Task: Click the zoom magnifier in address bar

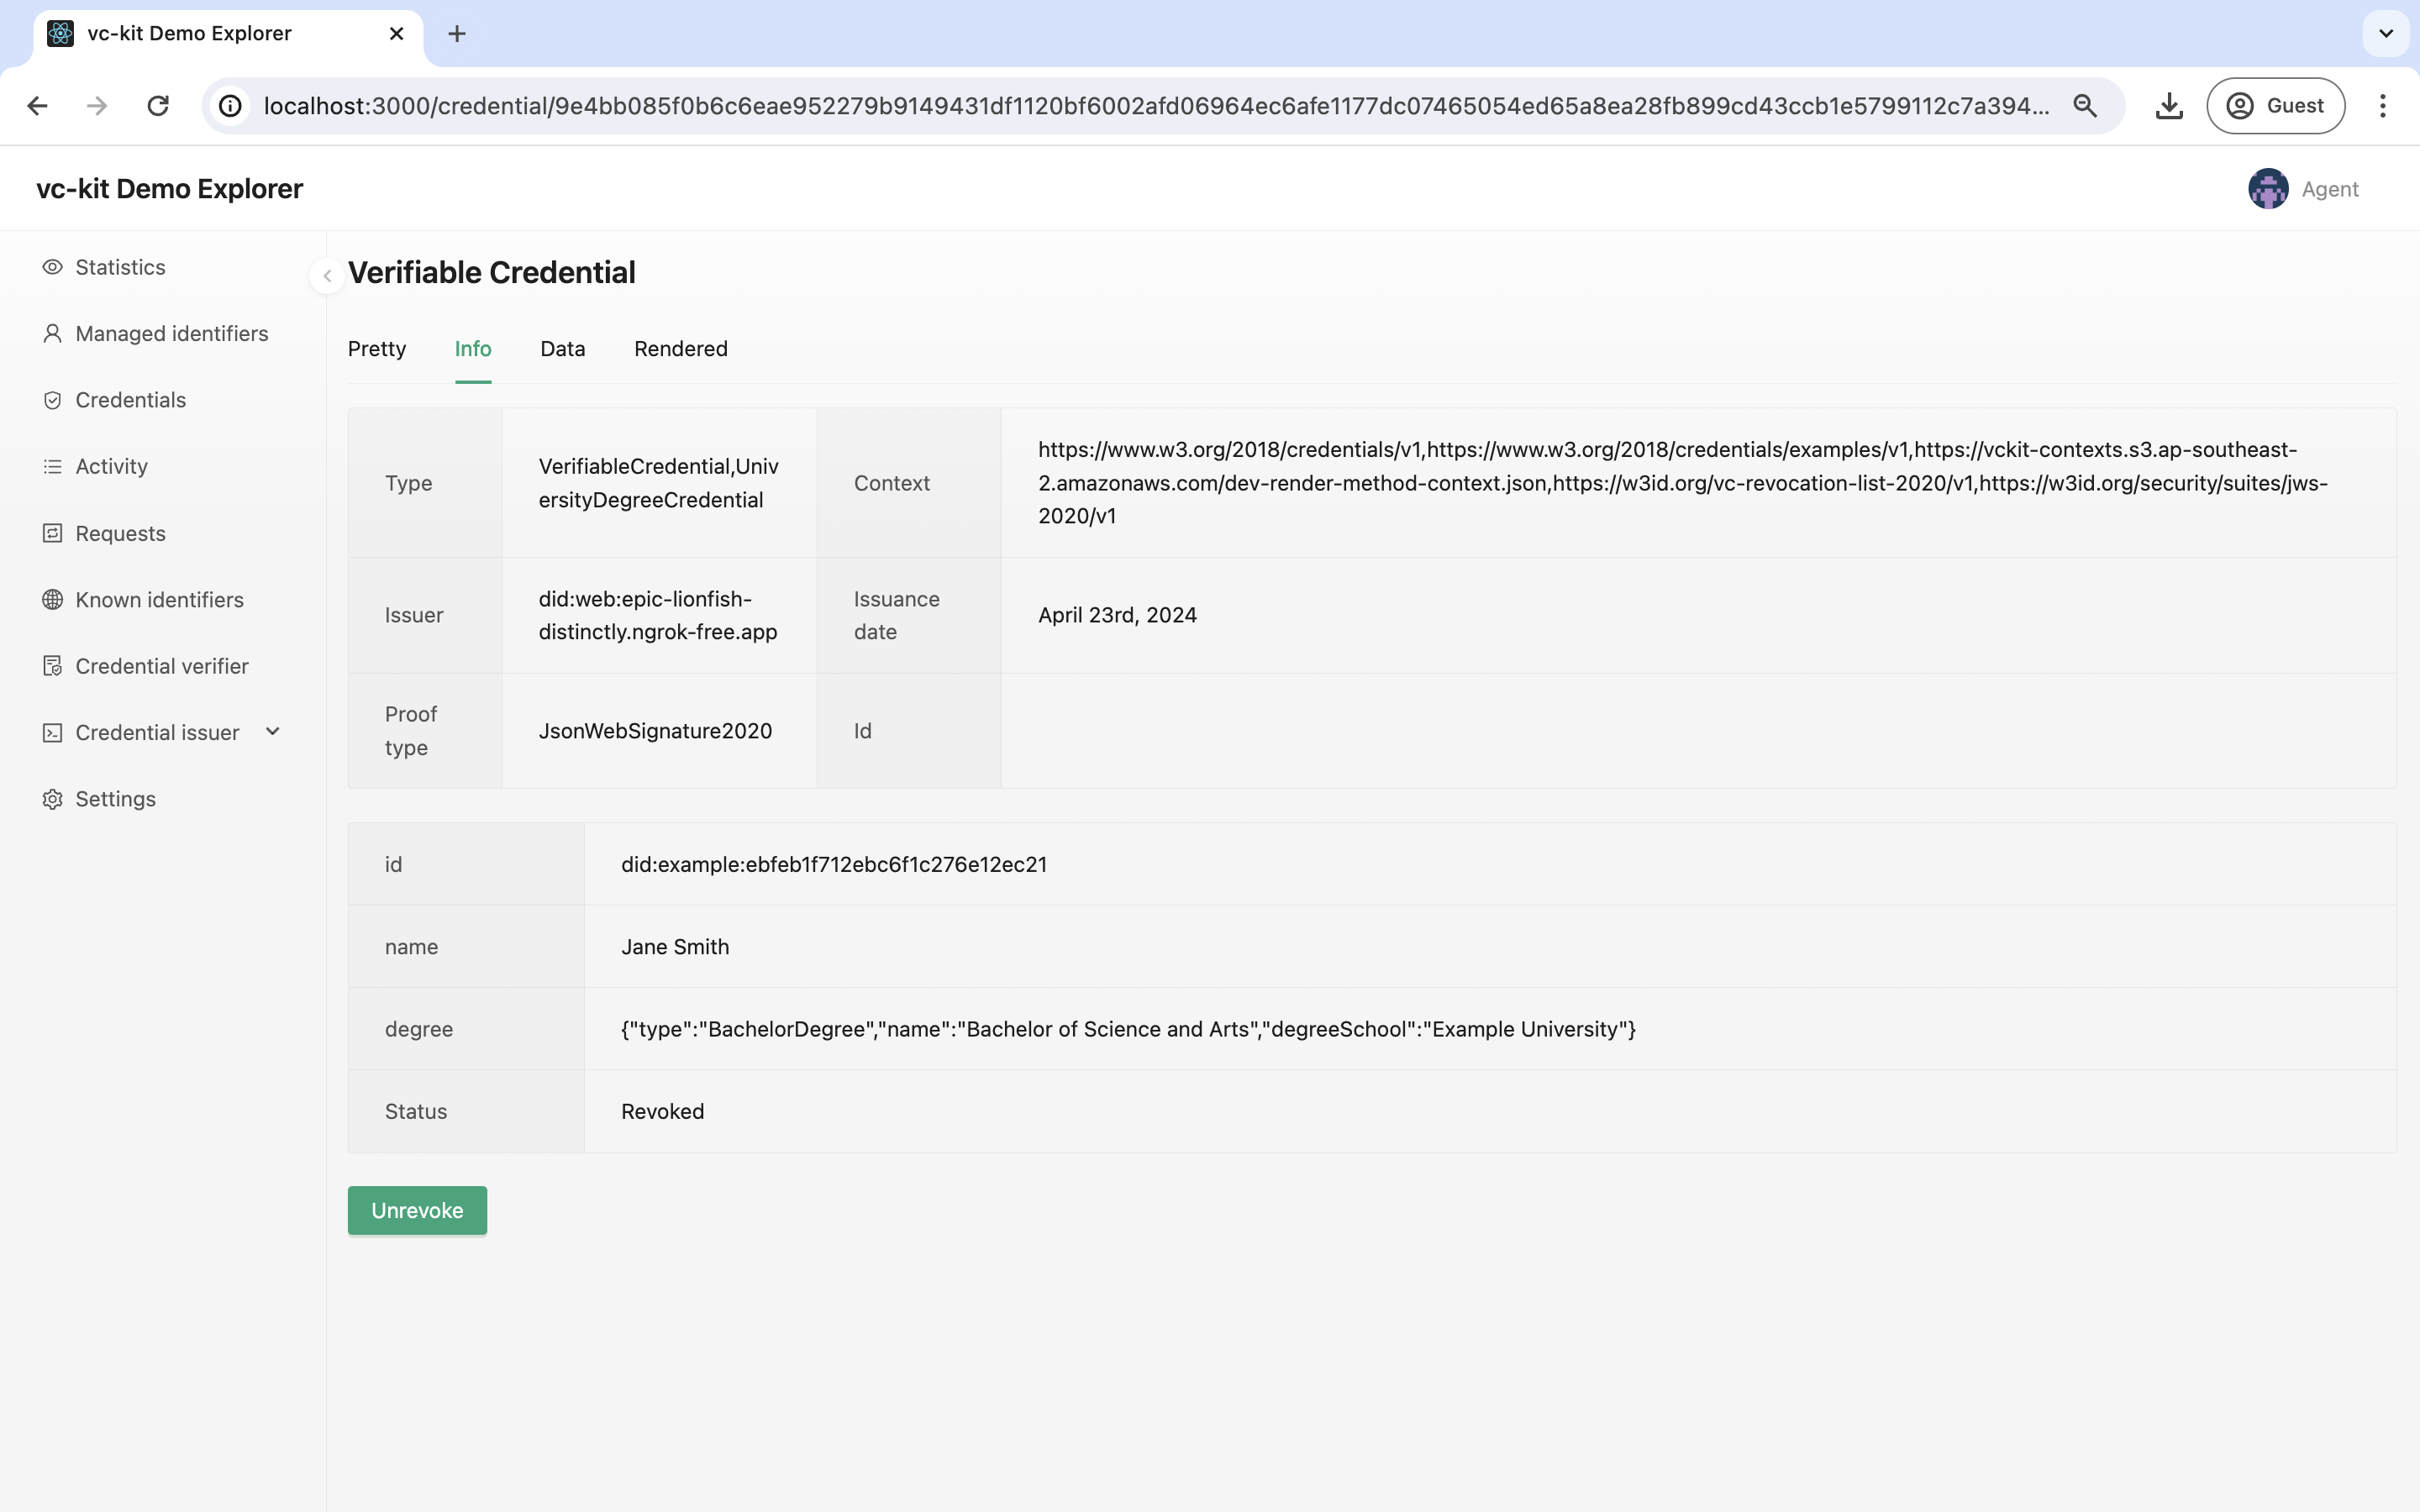Action: coord(2085,105)
